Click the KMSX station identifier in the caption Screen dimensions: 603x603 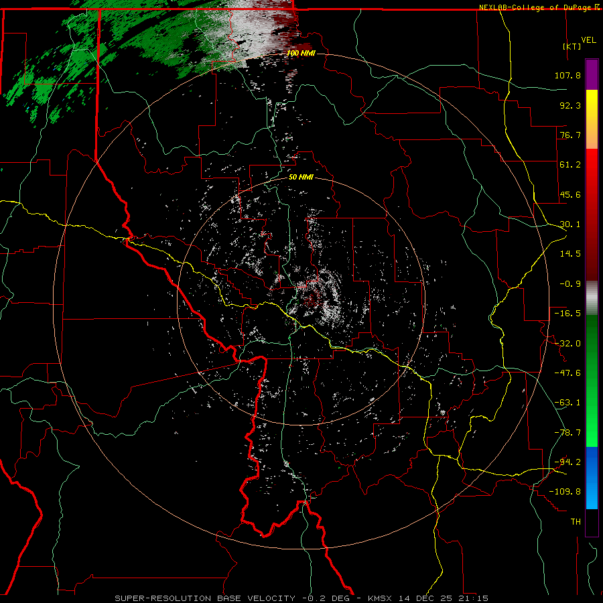[x=381, y=598]
